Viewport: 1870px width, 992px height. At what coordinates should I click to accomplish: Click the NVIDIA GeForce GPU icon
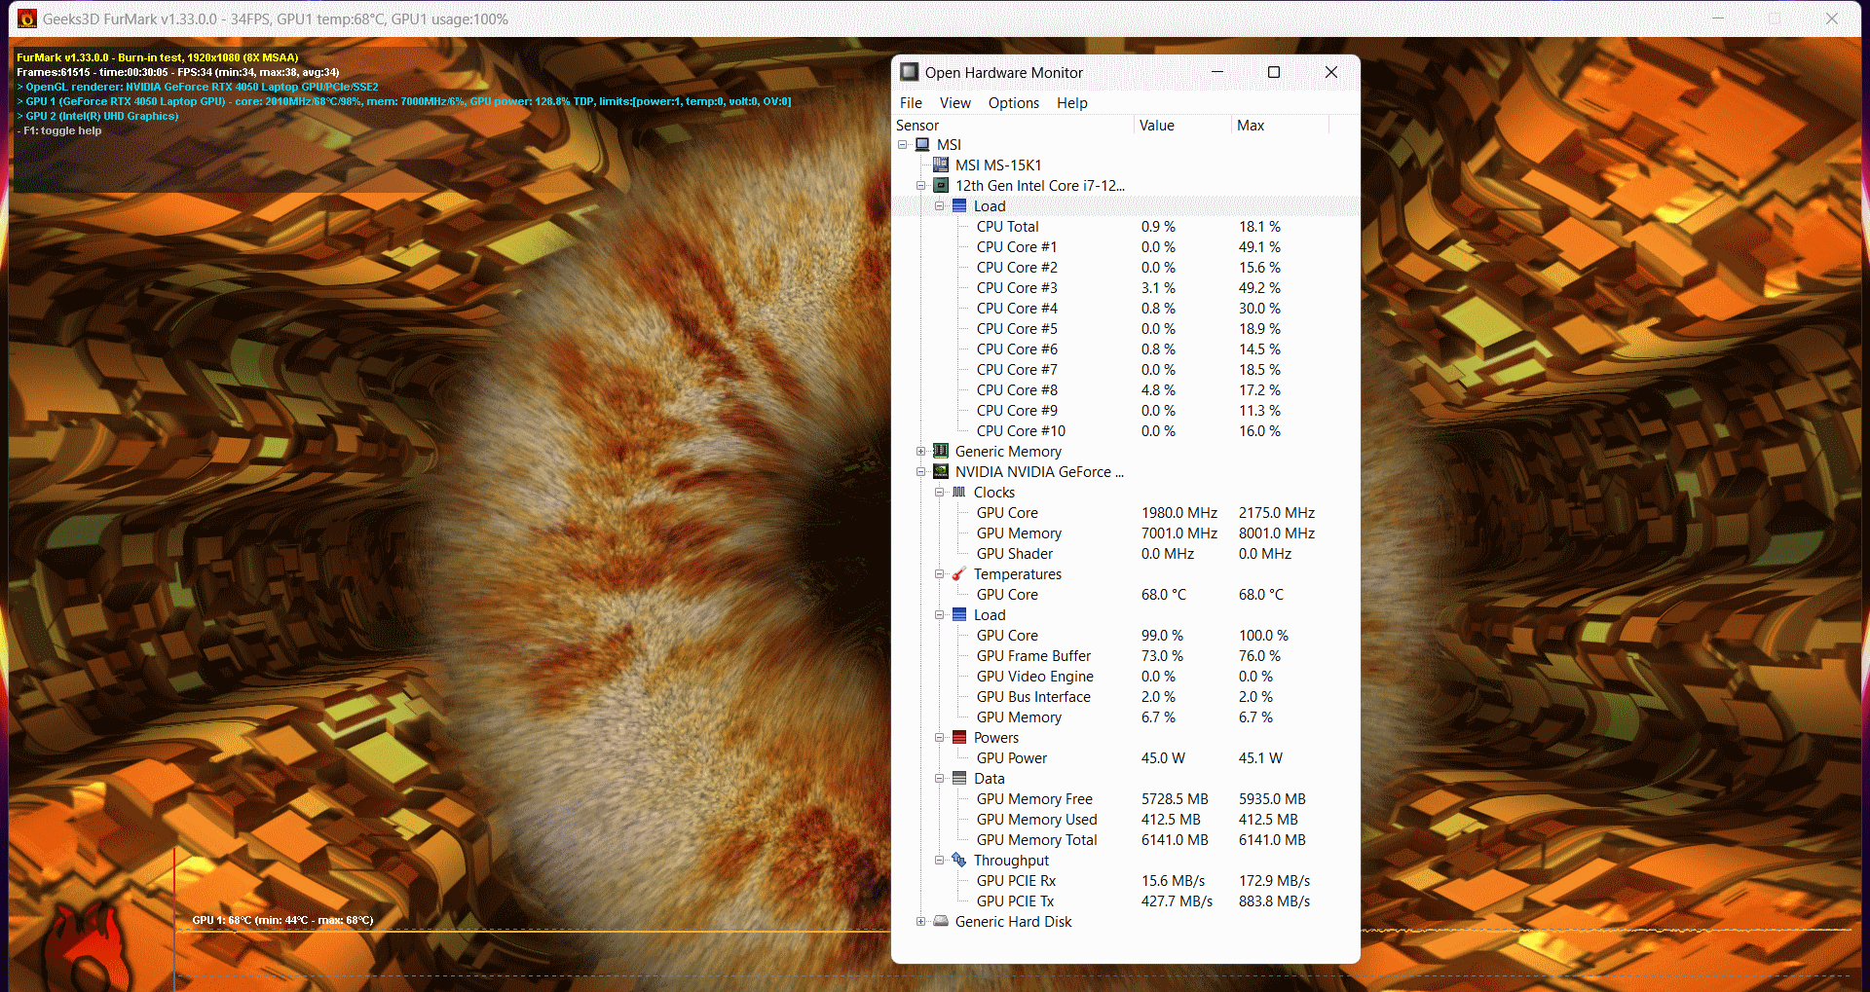pyautogui.click(x=941, y=472)
